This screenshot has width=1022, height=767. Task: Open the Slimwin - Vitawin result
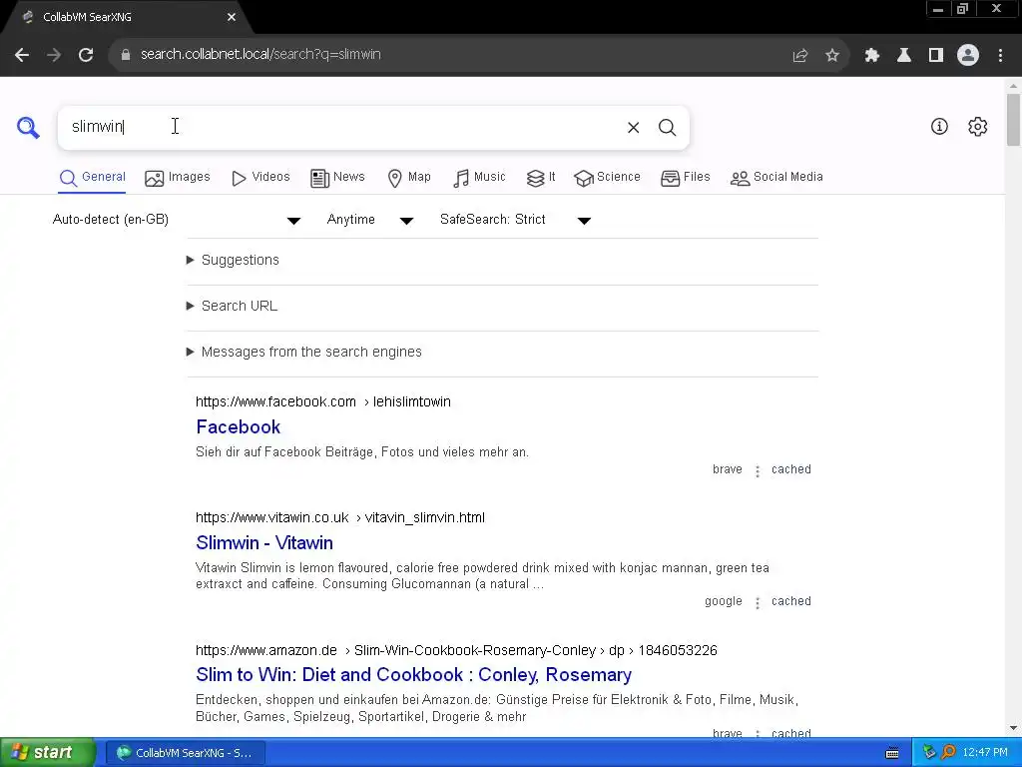[263, 543]
